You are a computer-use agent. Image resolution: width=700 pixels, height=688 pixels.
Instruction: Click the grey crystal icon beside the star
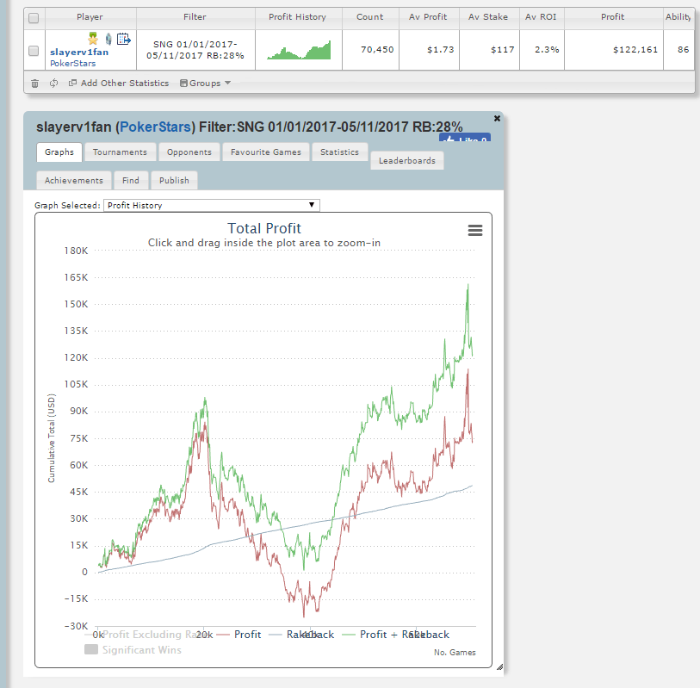[x=108, y=40]
